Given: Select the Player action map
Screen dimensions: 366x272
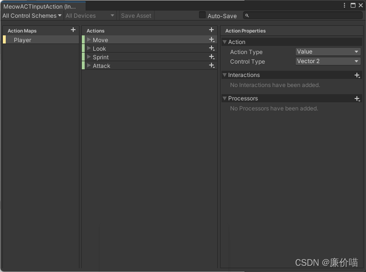Looking at the screenshot, I should point(41,40).
